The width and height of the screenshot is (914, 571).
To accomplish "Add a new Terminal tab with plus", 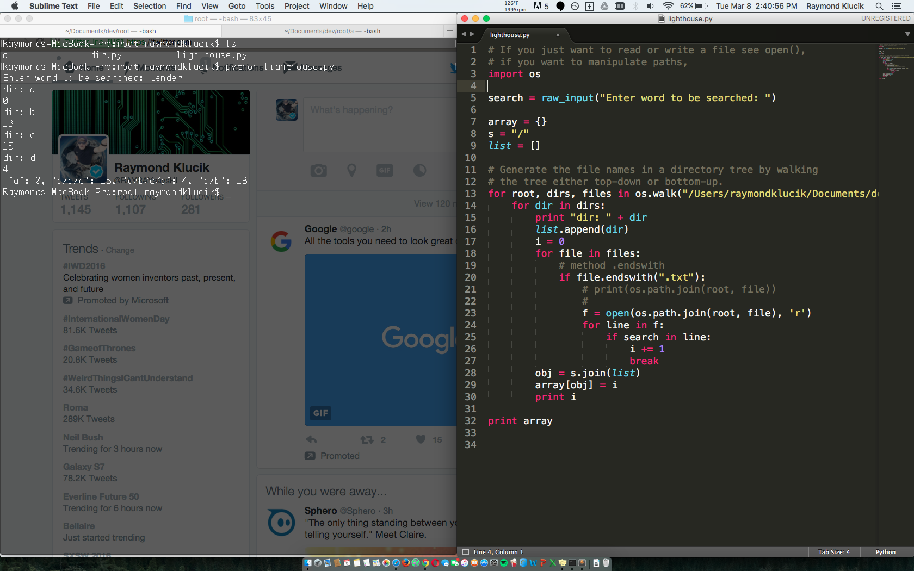I will click(x=450, y=30).
